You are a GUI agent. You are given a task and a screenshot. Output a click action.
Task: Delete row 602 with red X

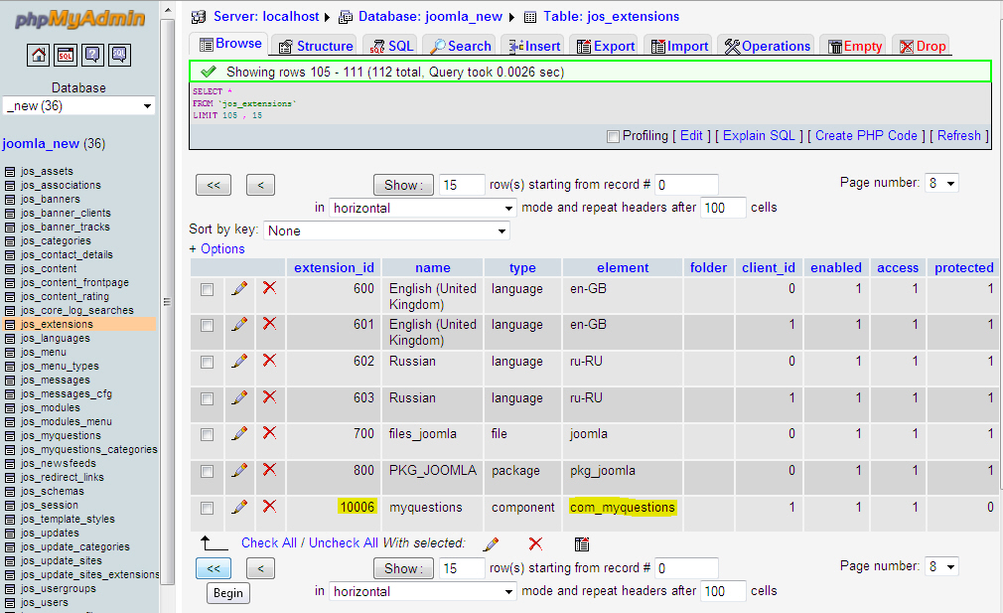pyautogui.click(x=269, y=361)
